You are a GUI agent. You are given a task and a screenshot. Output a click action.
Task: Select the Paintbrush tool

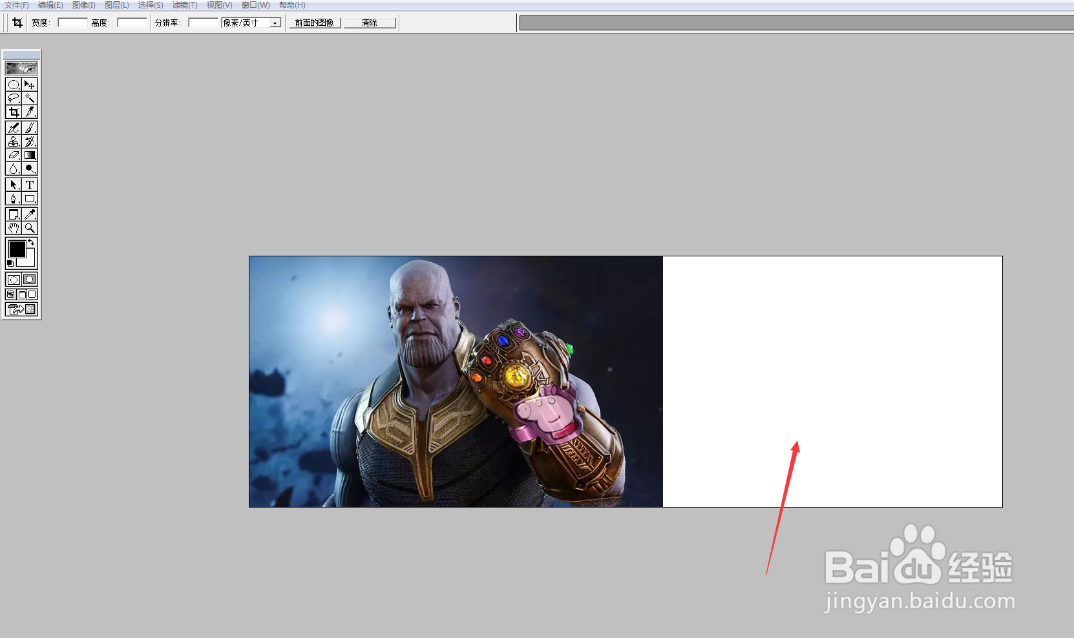point(30,128)
